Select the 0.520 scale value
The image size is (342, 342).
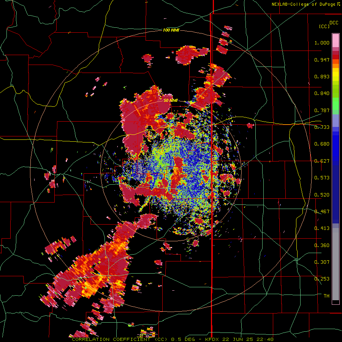322,195
